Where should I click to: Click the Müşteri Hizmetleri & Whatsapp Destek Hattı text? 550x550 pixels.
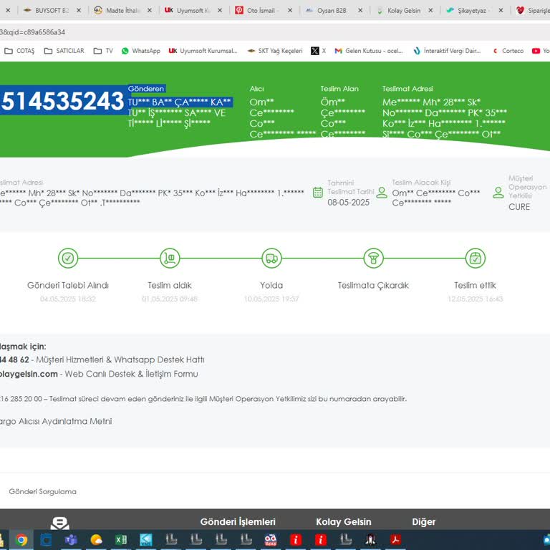tap(120, 360)
